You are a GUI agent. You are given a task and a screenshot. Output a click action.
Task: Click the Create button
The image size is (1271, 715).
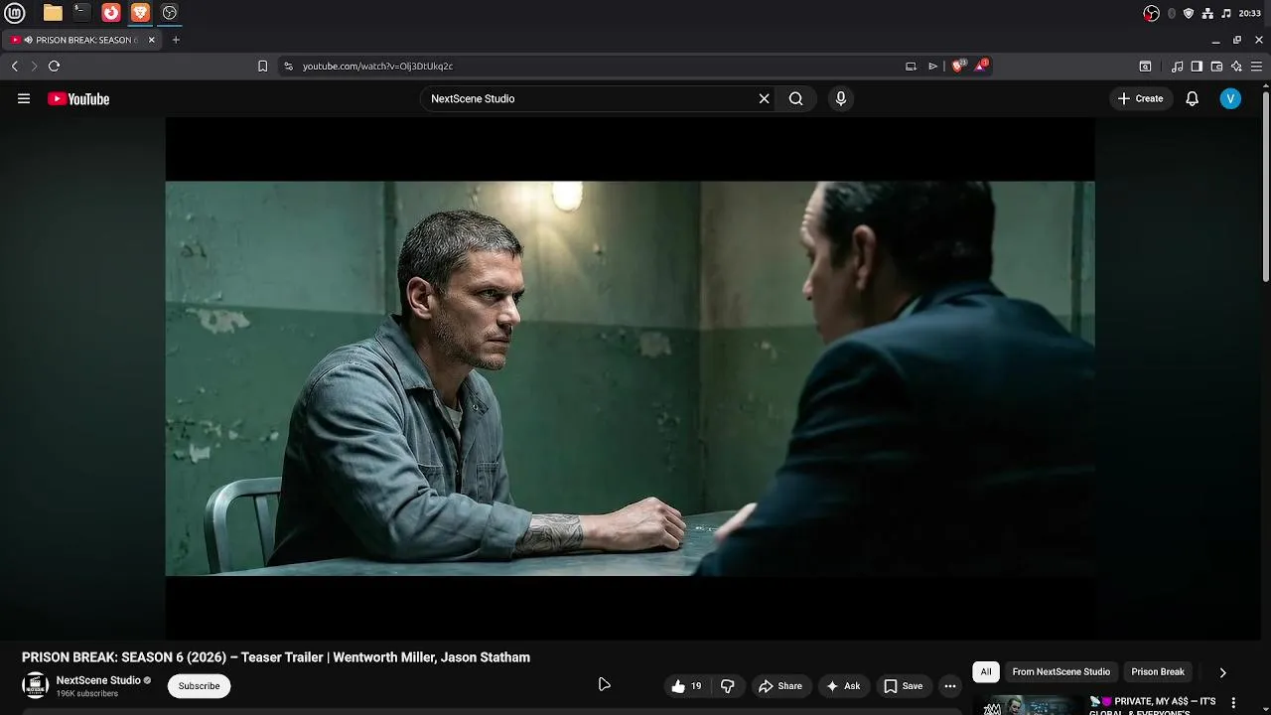point(1140,98)
